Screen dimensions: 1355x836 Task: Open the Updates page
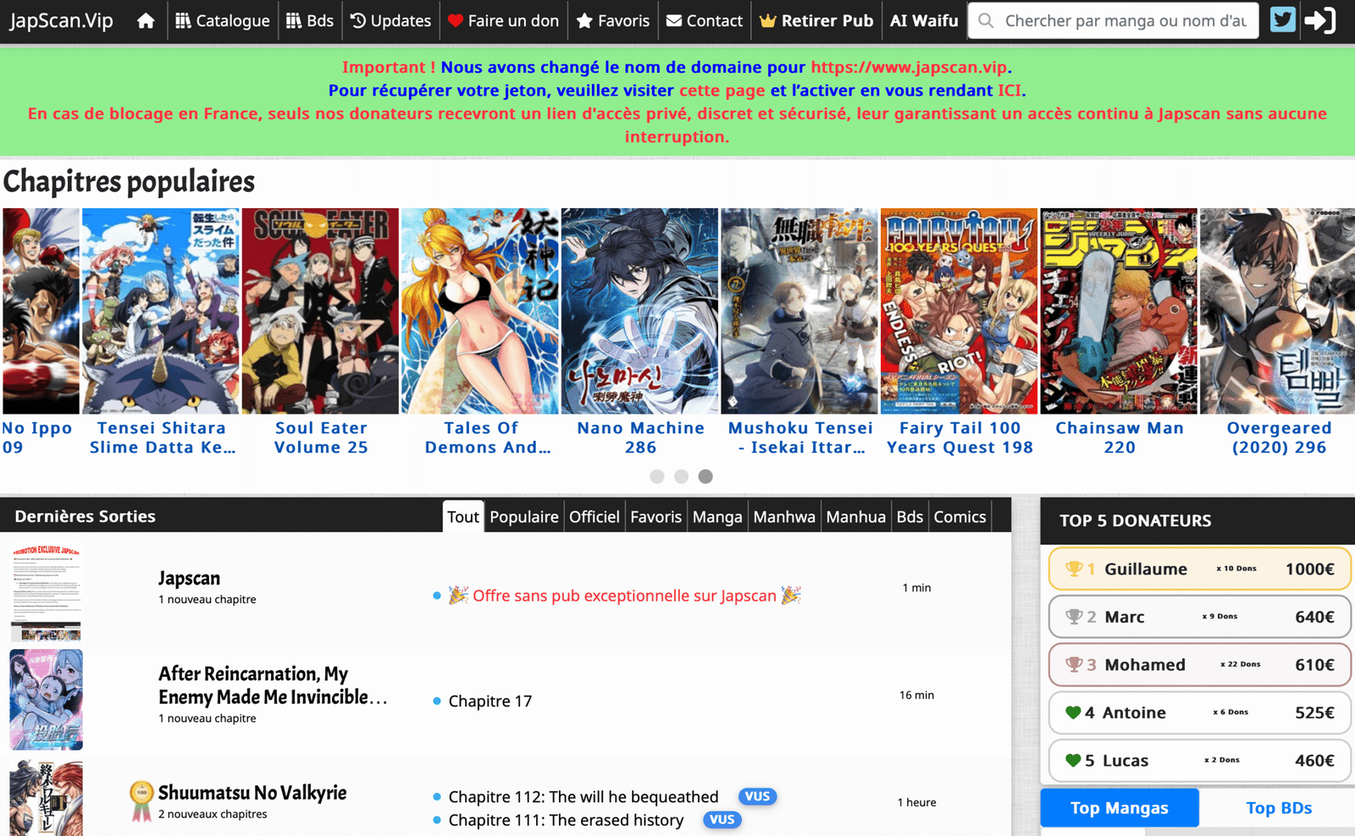tap(390, 21)
